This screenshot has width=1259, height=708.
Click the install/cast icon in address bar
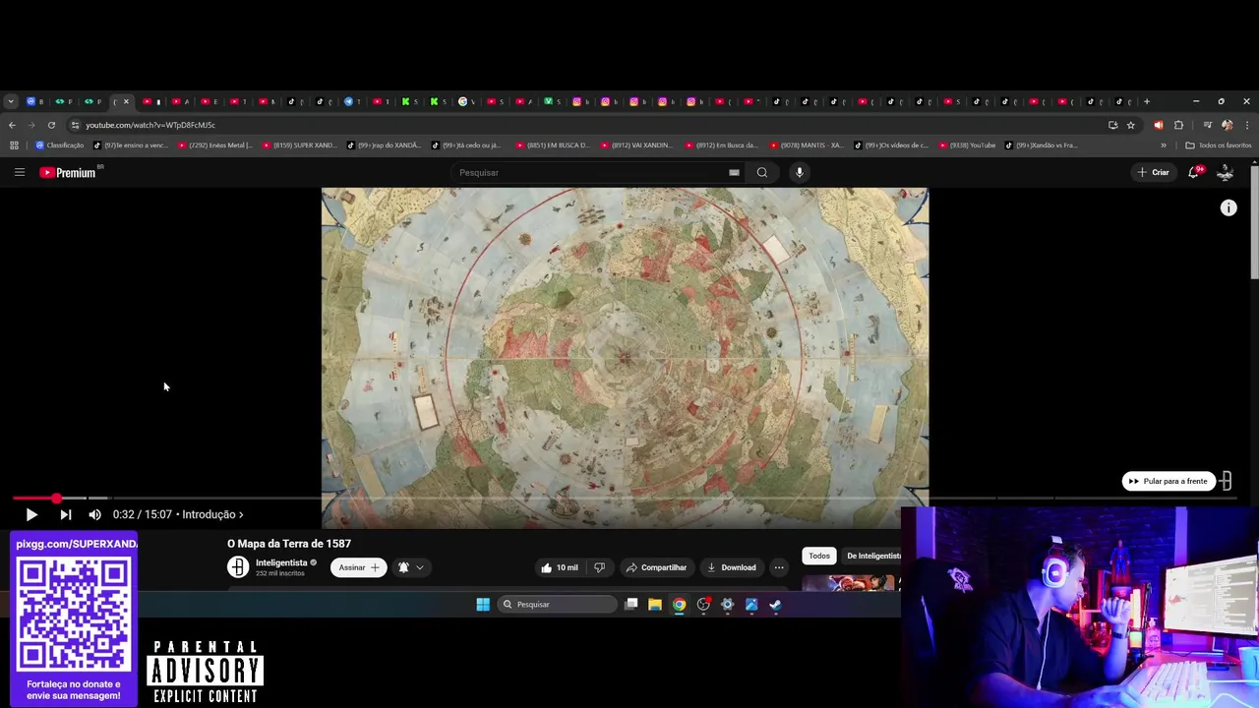click(1112, 125)
